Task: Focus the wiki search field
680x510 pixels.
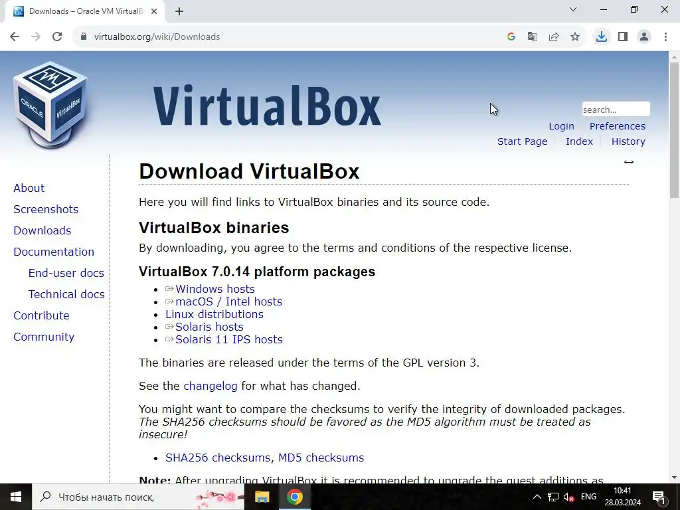Action: click(x=616, y=110)
